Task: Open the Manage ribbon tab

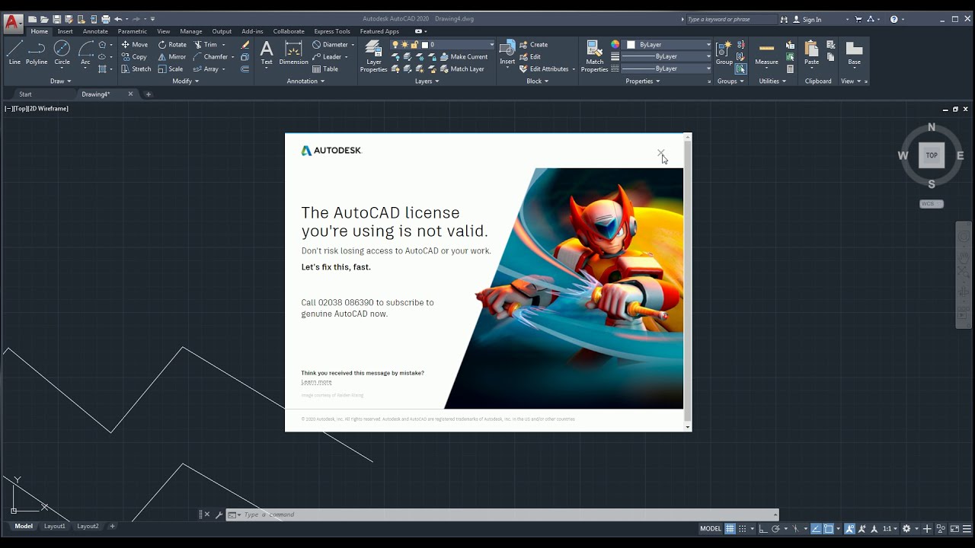Action: 191,31
